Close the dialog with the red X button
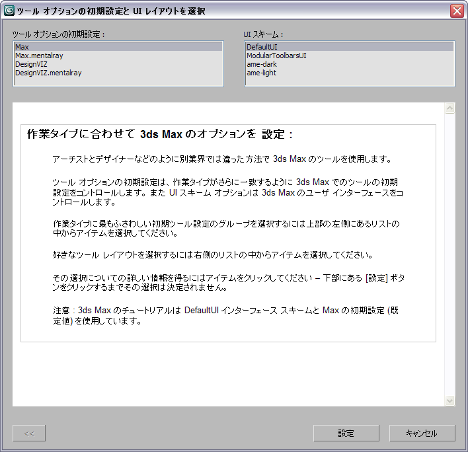This screenshot has height=452, width=468. point(457,11)
